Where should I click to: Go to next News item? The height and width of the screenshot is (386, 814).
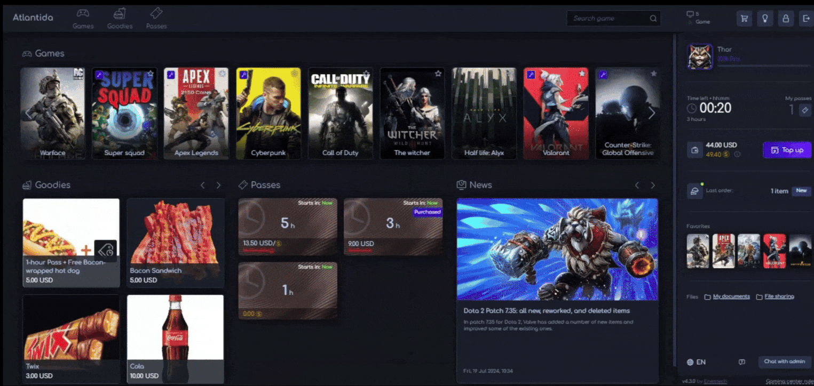pyautogui.click(x=653, y=185)
